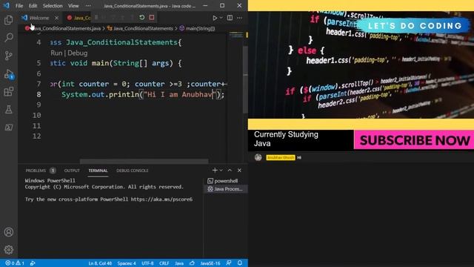The height and width of the screenshot is (267, 474).
Task: Open the Testing flask view
Action: click(x=8, y=109)
